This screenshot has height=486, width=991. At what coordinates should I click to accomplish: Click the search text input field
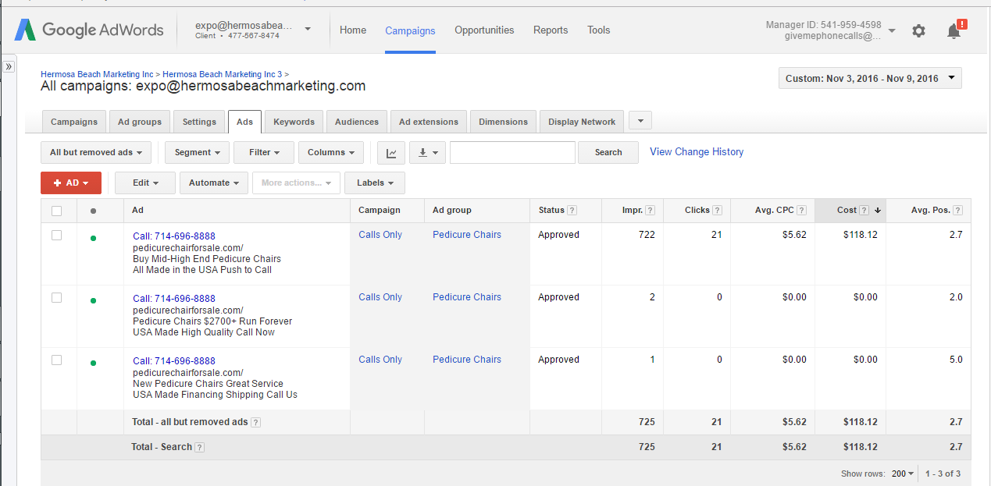512,153
